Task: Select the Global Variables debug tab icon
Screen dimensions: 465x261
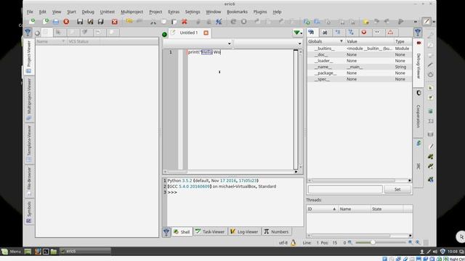Action: [312, 32]
